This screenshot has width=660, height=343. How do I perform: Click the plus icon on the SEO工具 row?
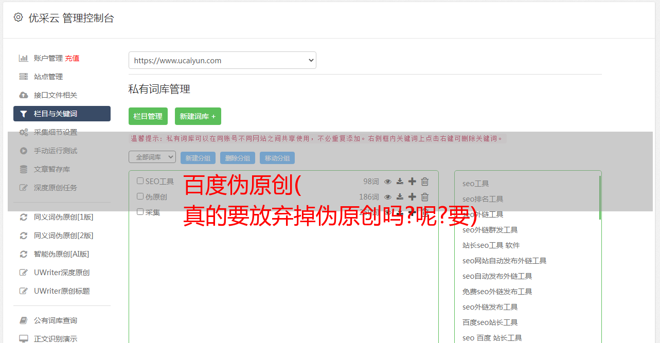[x=412, y=182]
